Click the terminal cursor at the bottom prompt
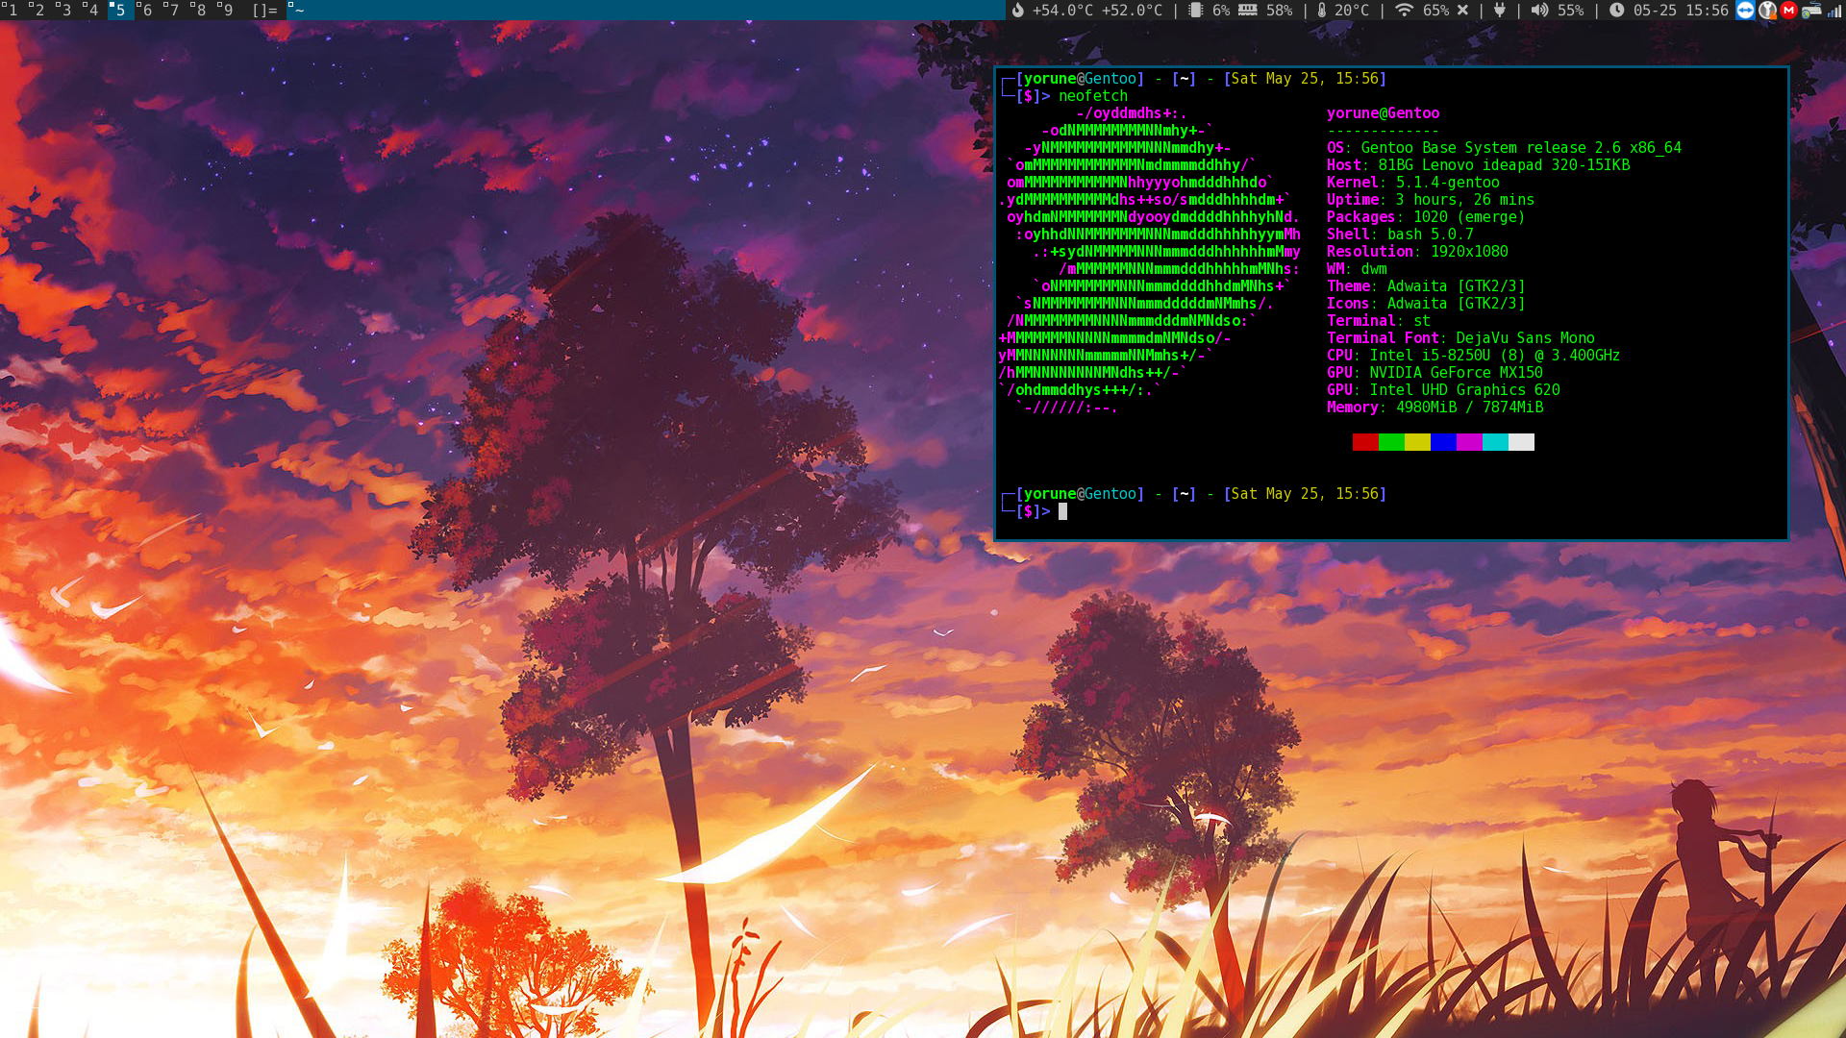 (1062, 511)
